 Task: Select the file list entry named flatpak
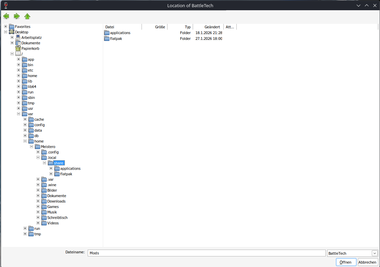pos(116,39)
